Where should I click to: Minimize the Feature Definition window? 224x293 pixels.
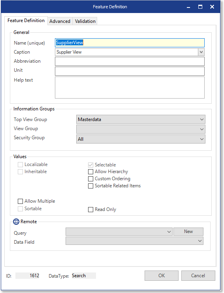coord(188,7)
